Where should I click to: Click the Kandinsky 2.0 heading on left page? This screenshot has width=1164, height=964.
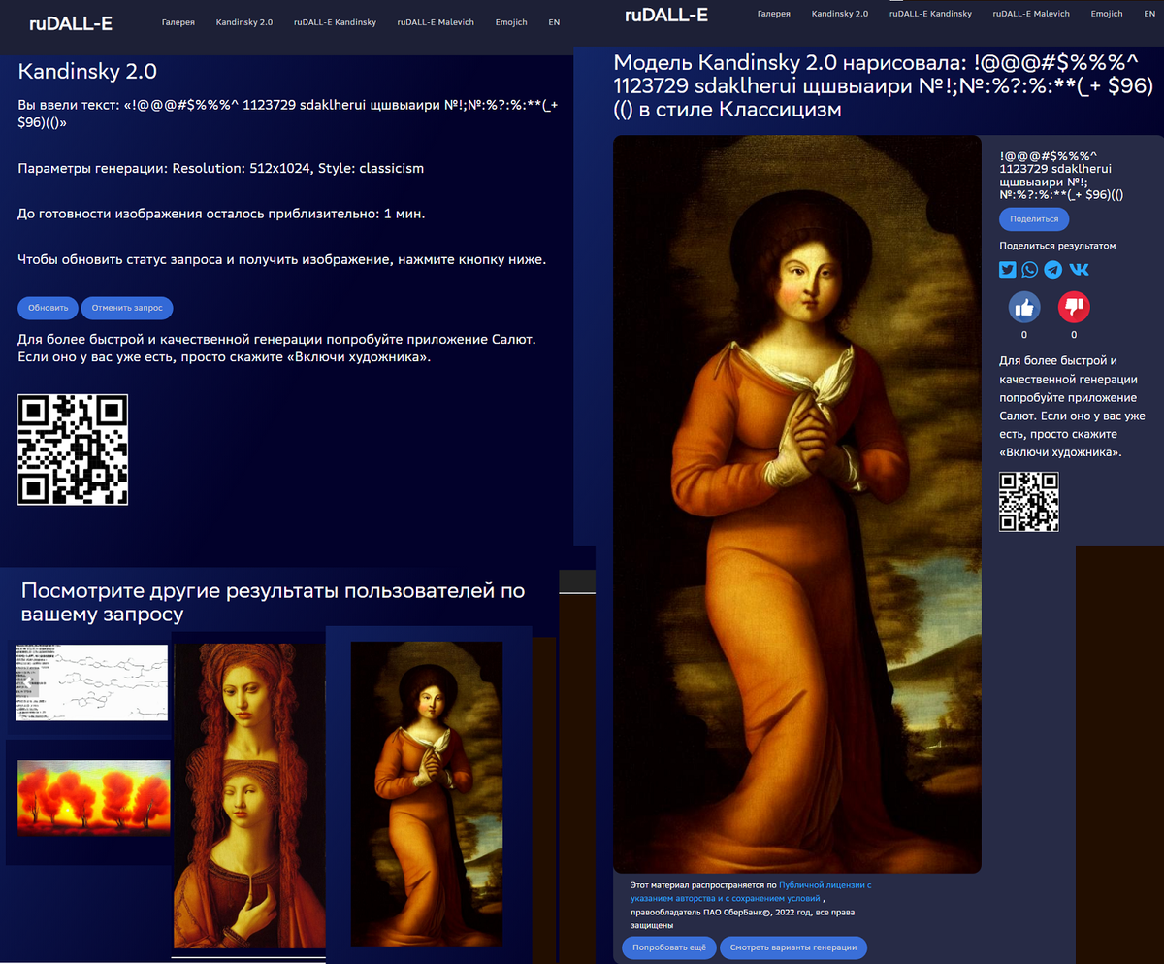coord(87,71)
